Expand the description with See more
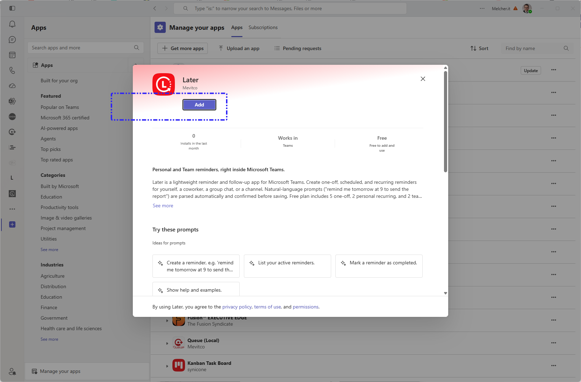 point(163,206)
